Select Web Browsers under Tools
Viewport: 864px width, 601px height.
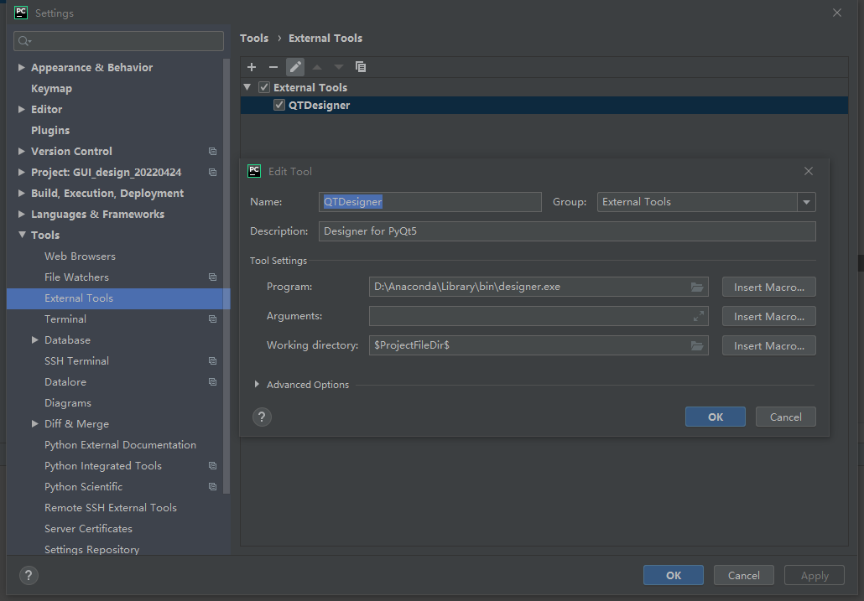80,256
